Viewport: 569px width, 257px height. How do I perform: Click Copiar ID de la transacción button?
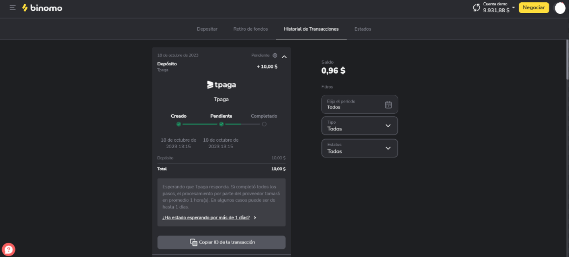click(x=221, y=242)
